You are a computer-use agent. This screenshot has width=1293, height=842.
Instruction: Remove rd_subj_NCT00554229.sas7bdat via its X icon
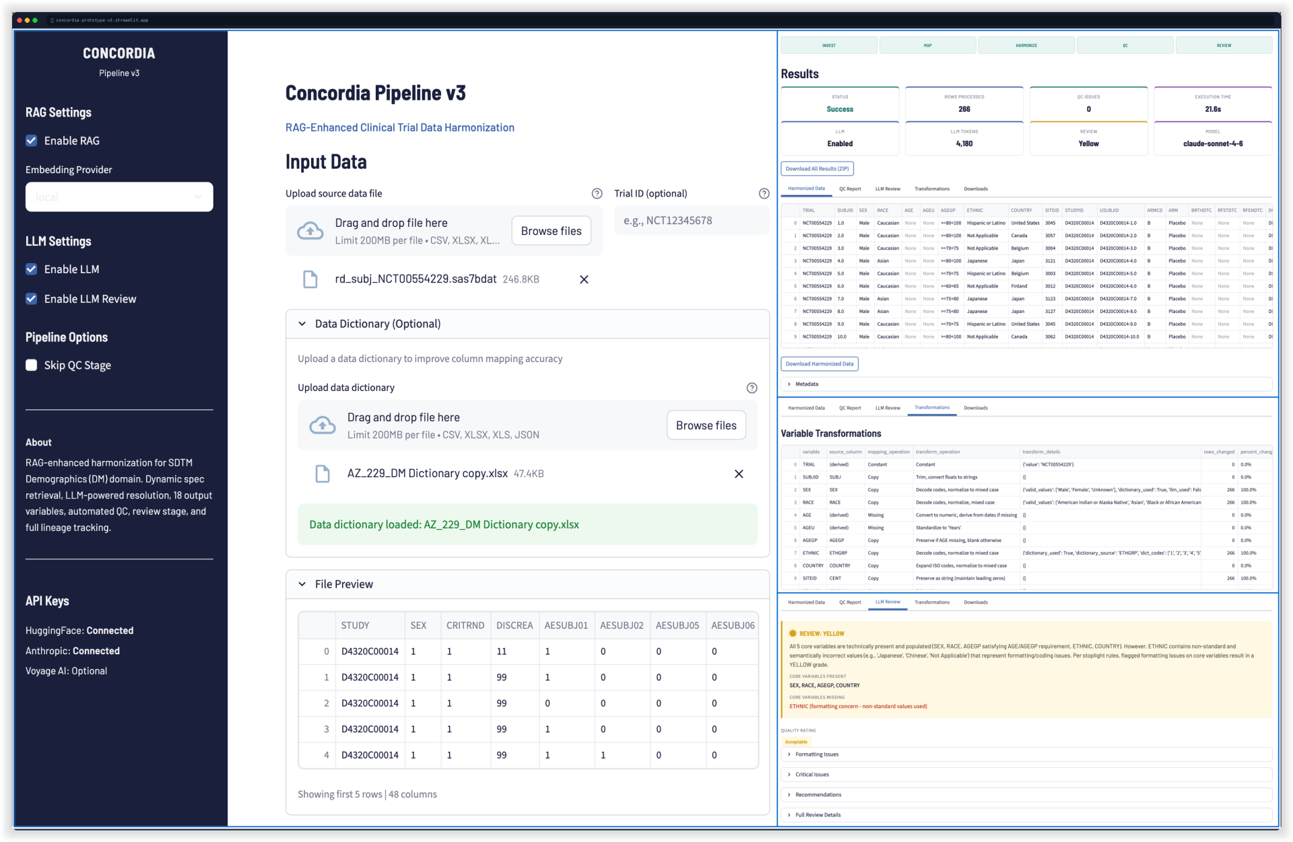point(583,279)
